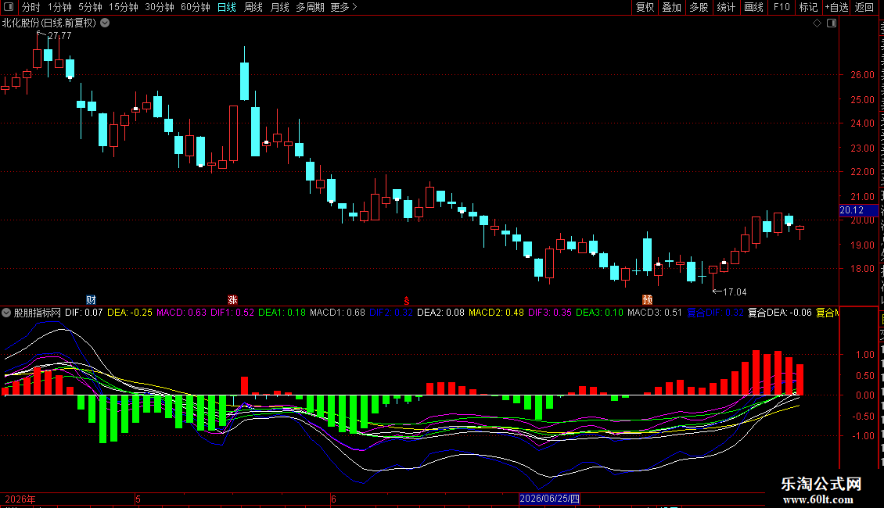Image resolution: width=884 pixels, height=508 pixels.
Task: Click the 27.77 high price annotation
Action: [59, 35]
